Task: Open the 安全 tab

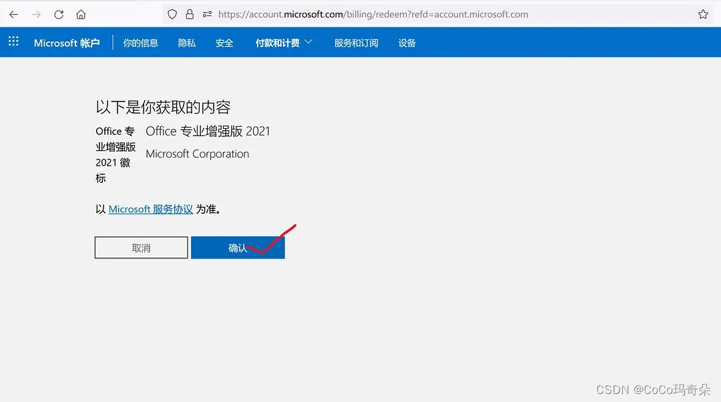Action: (x=224, y=43)
